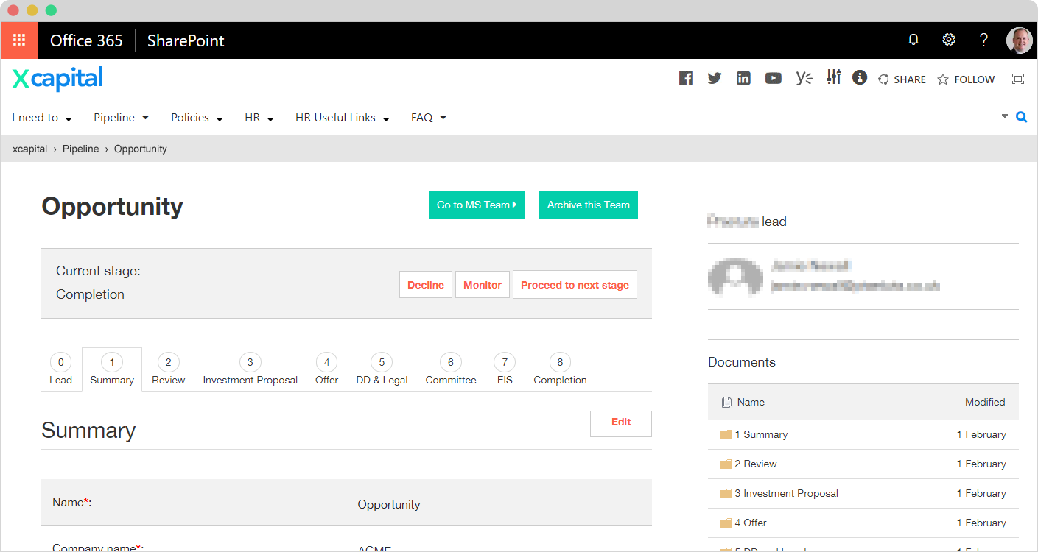Click the green macOS fullscreen button

tap(51, 10)
